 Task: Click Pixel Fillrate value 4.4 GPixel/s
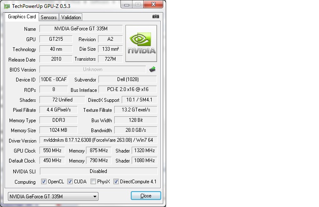59,110
